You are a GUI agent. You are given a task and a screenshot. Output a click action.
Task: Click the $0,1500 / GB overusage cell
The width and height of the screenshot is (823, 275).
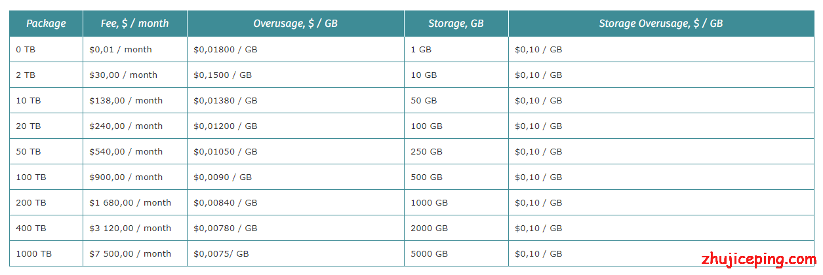click(x=296, y=75)
